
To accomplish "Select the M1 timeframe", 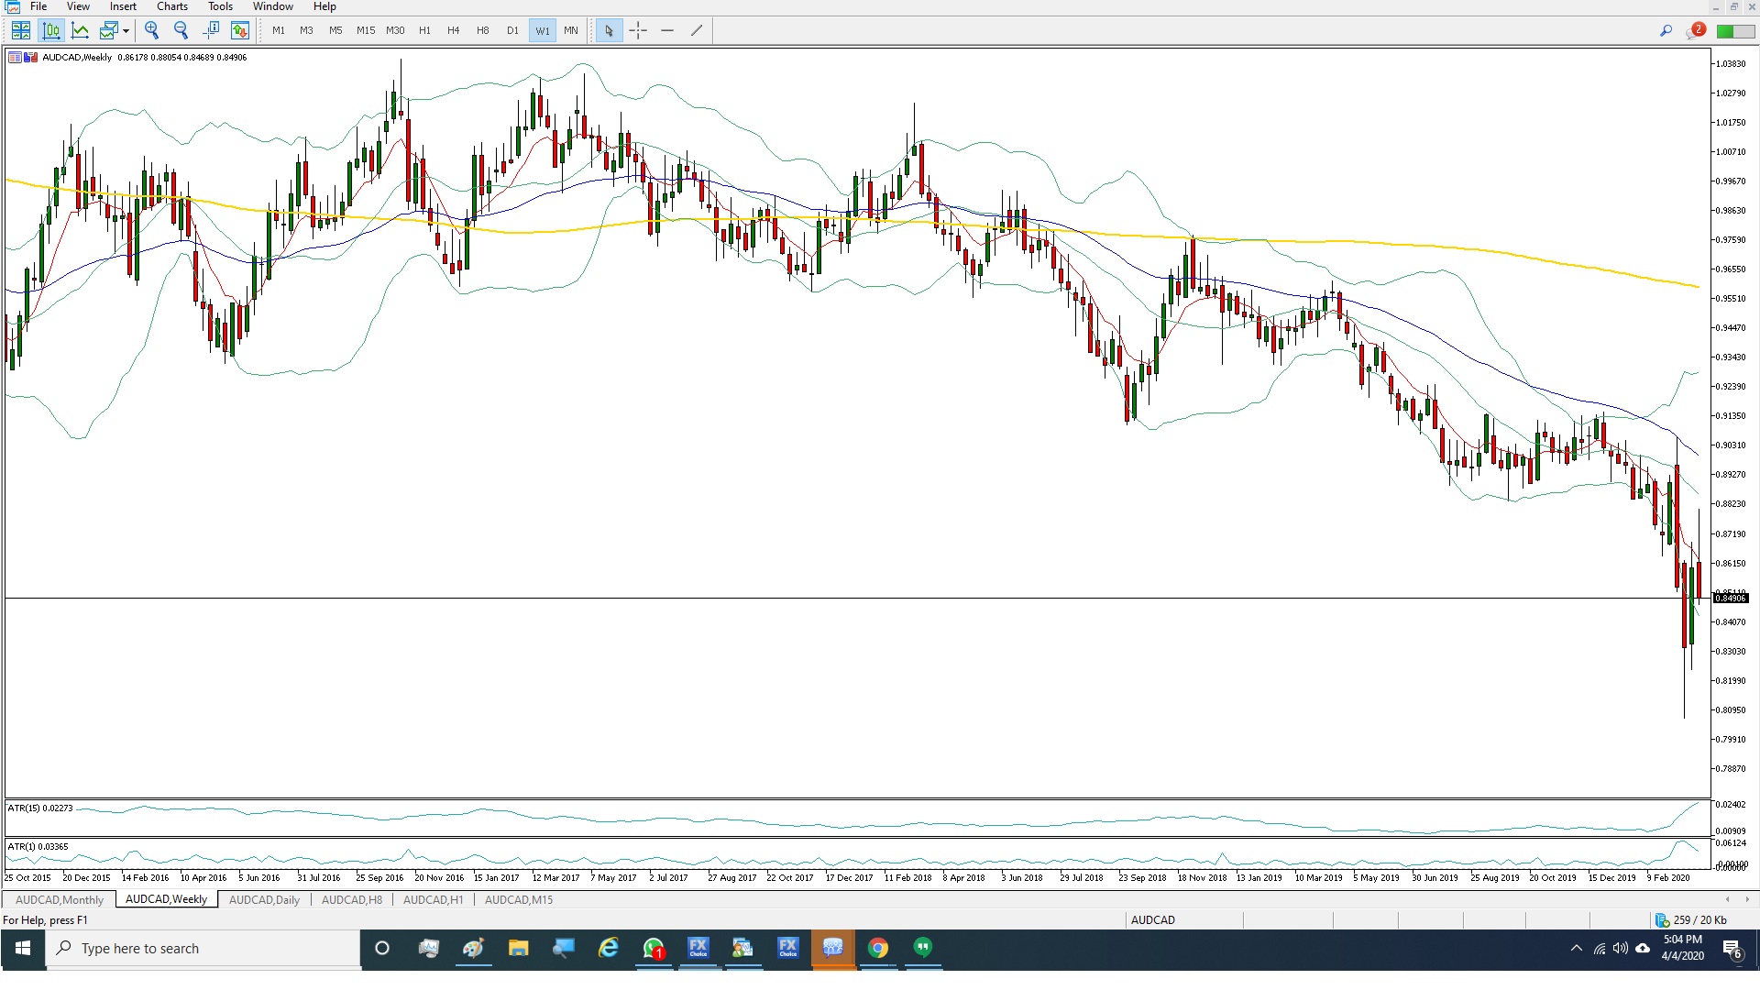I will coord(279,30).
